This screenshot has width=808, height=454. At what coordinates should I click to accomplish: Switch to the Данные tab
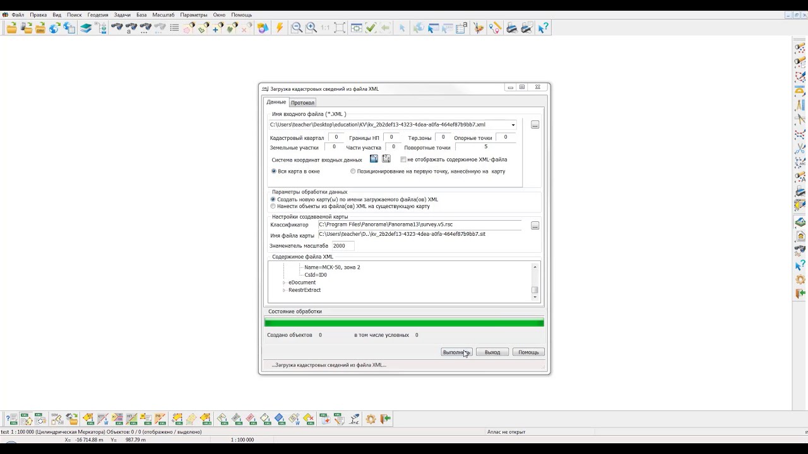point(276,102)
